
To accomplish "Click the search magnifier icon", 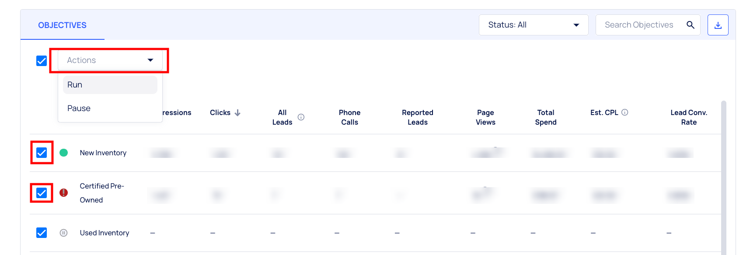I will (691, 25).
